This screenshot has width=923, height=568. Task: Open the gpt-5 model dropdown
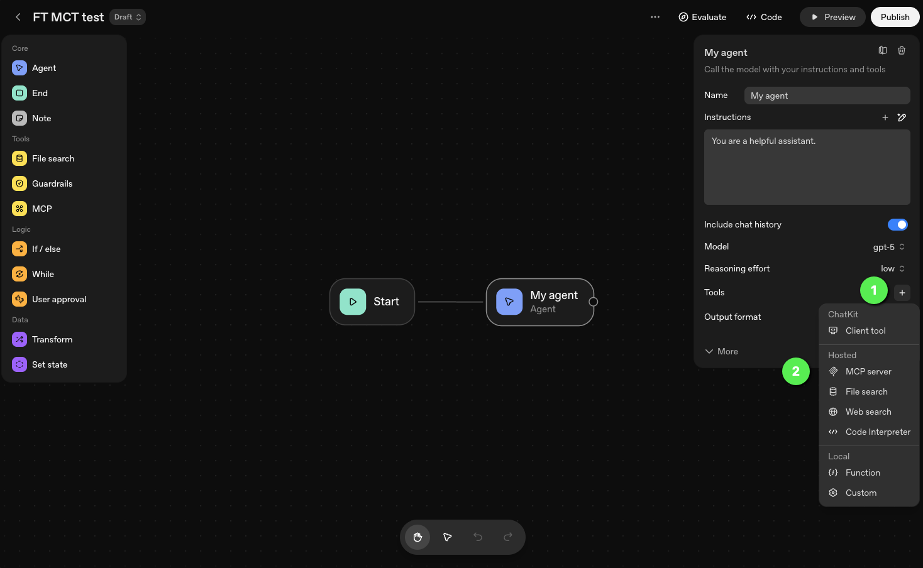(x=888, y=247)
